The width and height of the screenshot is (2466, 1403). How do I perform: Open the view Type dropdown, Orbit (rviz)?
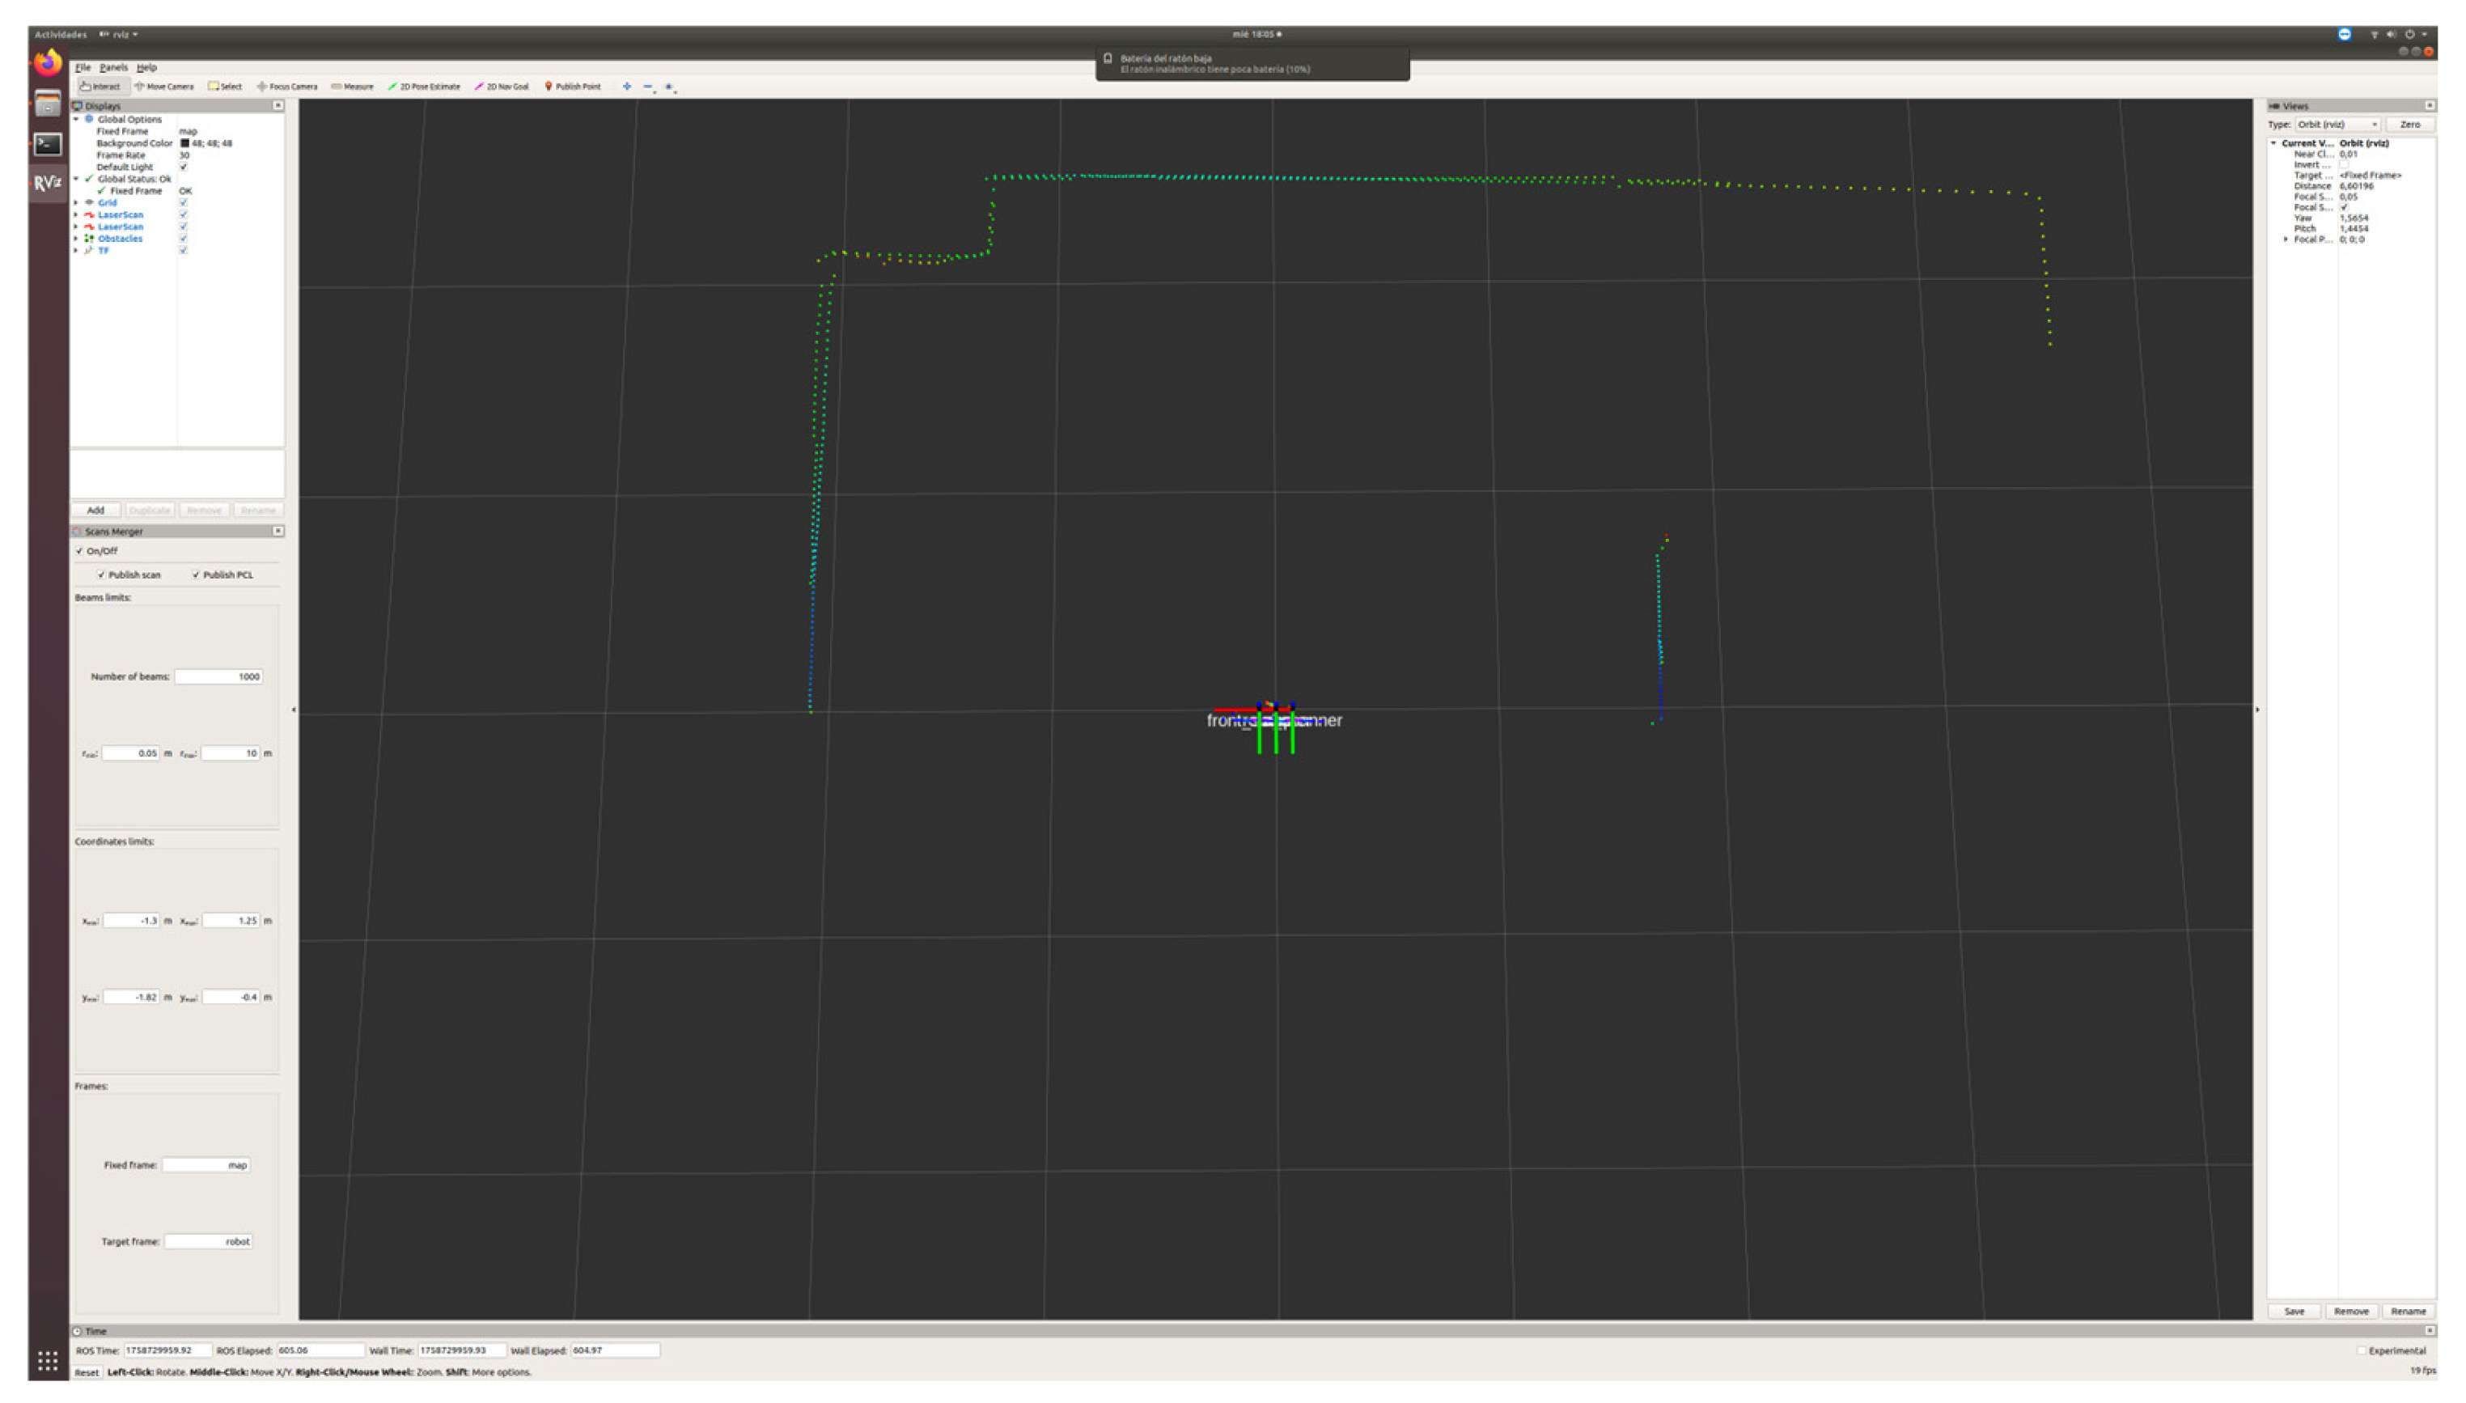[2337, 125]
